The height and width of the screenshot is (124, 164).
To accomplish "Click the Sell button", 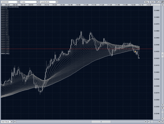I will (152, 2).
